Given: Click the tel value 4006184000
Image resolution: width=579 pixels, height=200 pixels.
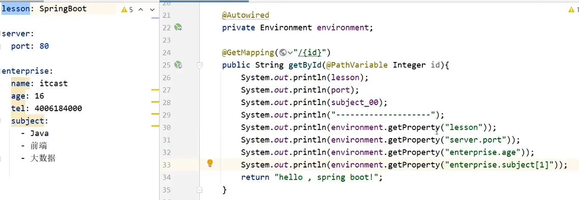Looking at the screenshot, I should click(58, 109).
